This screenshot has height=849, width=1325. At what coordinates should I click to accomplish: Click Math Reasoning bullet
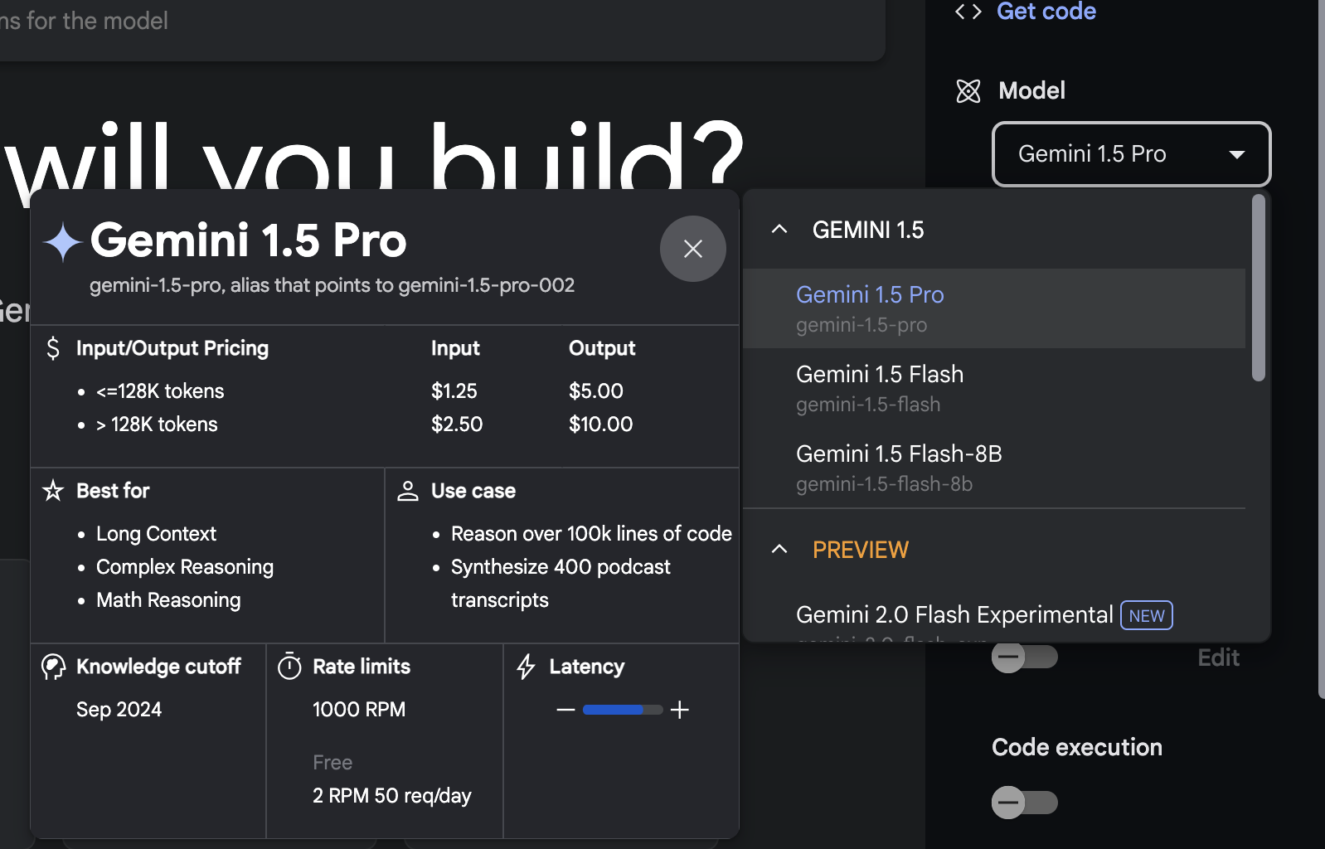168,600
